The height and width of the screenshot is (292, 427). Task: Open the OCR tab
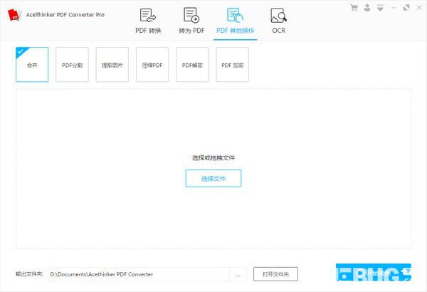(x=278, y=21)
